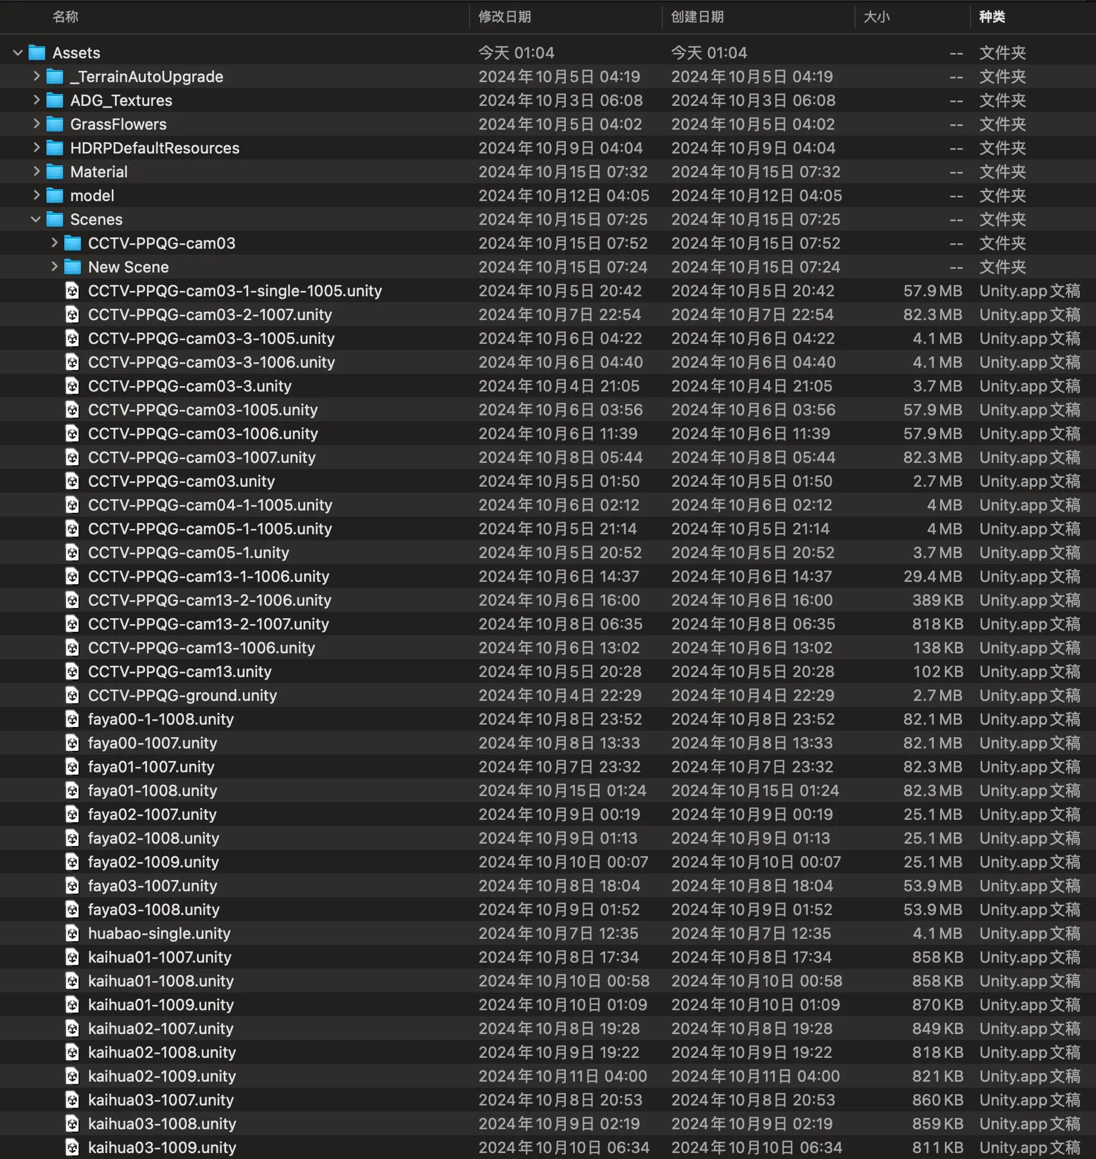Collapse the Assets folder disclosure arrow
The width and height of the screenshot is (1096, 1159).
point(18,53)
